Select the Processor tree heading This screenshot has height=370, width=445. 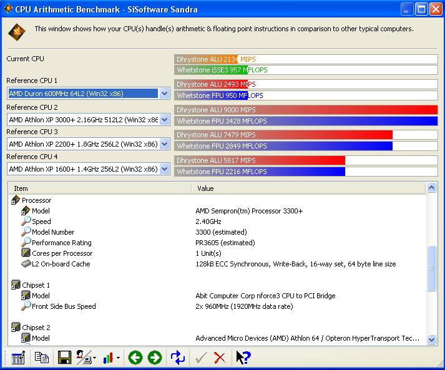(x=37, y=200)
